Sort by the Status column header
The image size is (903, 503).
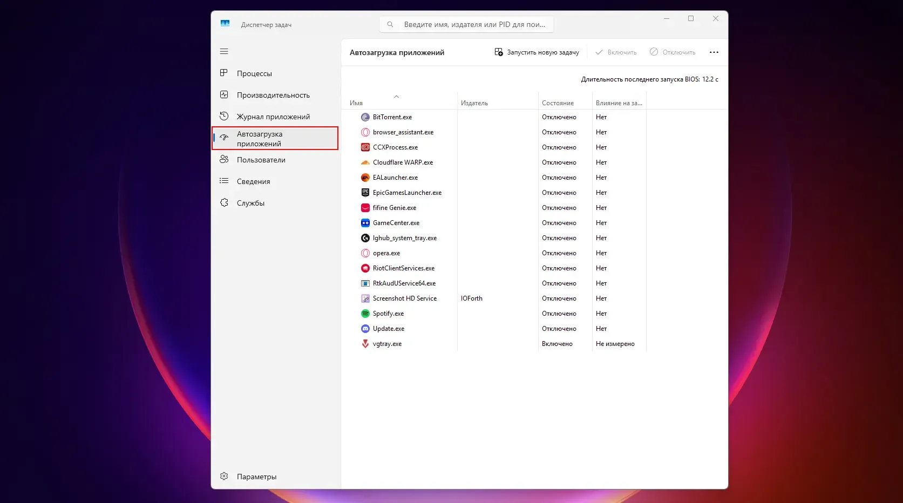(558, 103)
